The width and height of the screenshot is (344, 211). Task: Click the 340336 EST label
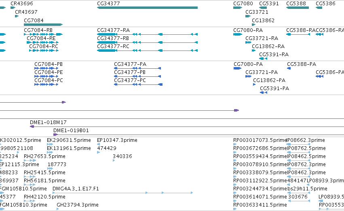click(x=122, y=156)
